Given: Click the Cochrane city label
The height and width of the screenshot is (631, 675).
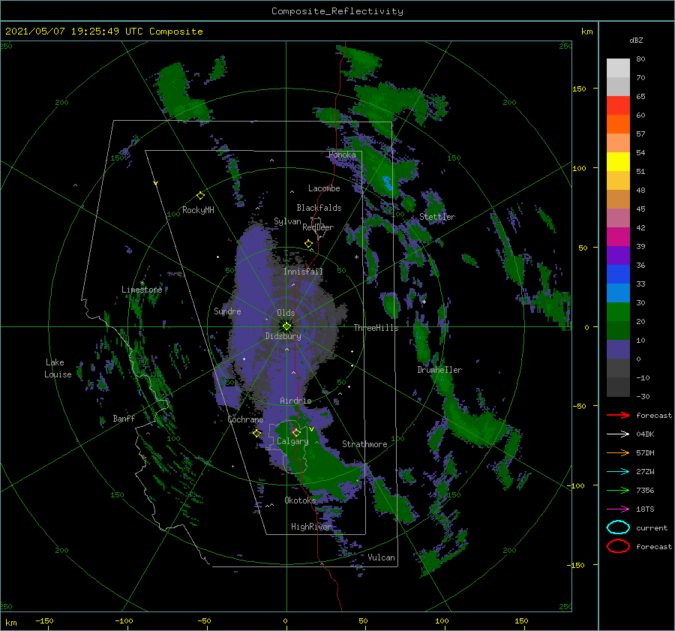Looking at the screenshot, I should 245,419.
